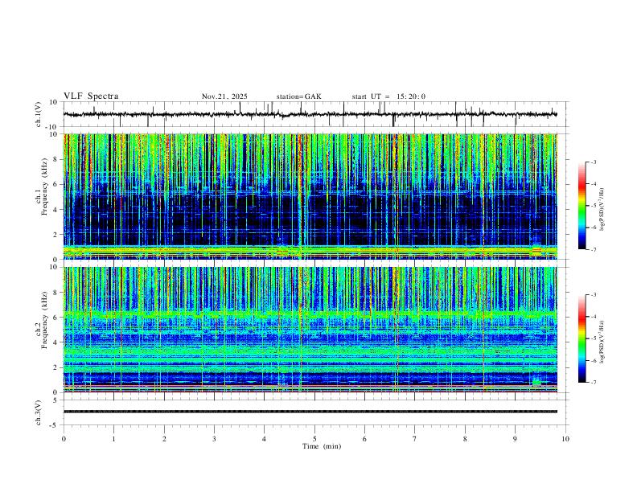Click the ch.1 spectrogram panel
This screenshot has height=492, width=637.
[x=310, y=196]
